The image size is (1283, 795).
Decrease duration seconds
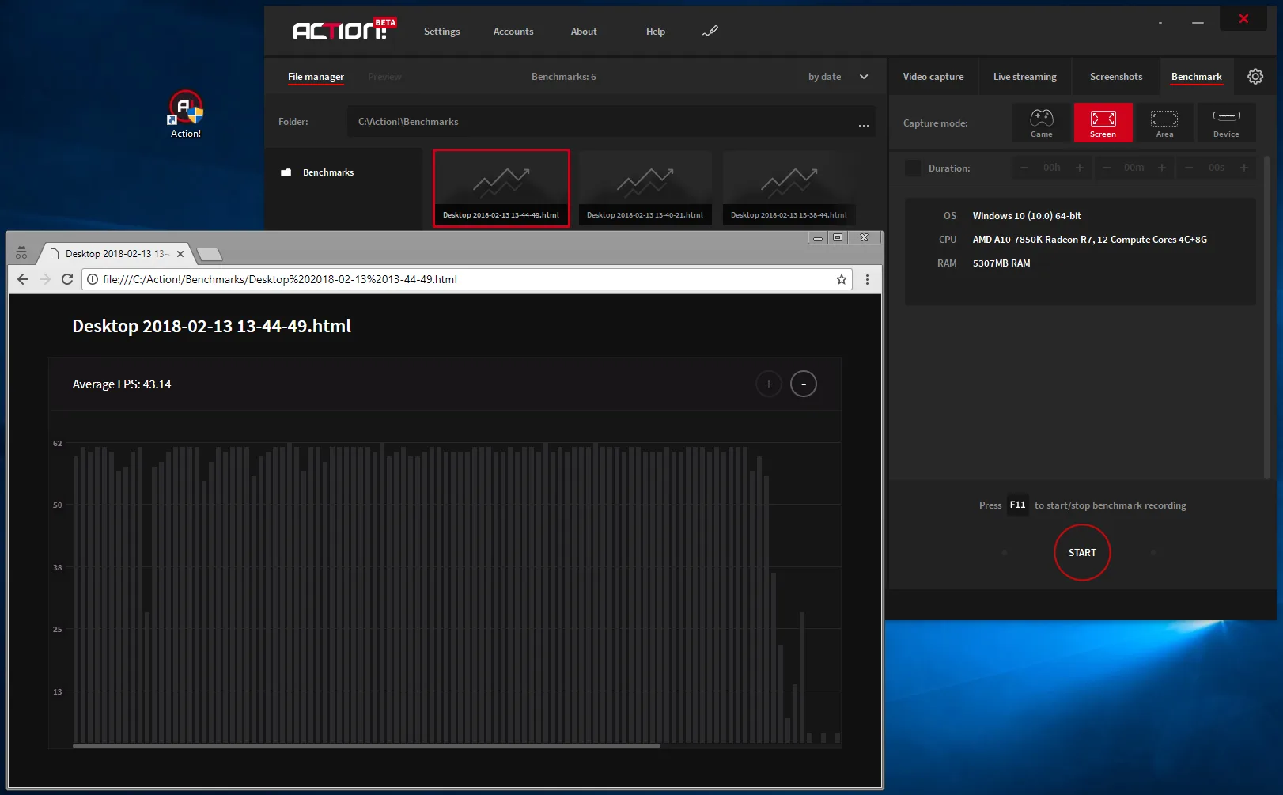(x=1189, y=168)
